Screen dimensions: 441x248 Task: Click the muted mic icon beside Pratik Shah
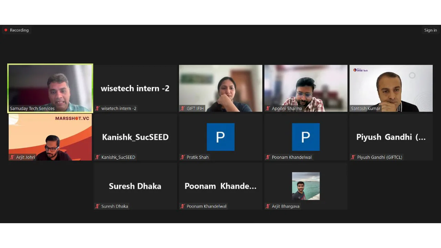183,157
